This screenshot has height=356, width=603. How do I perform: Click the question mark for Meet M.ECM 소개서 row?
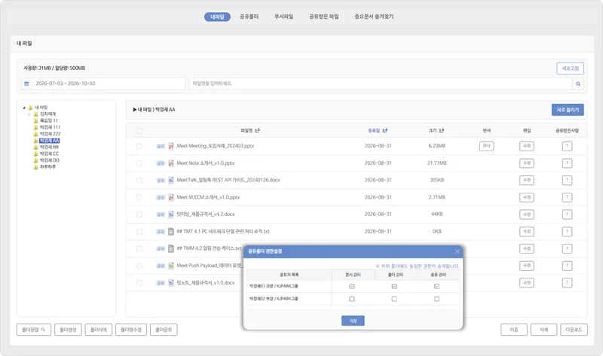pos(567,197)
